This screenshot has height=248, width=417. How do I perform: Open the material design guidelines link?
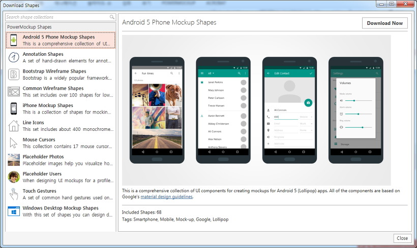[x=166, y=197]
